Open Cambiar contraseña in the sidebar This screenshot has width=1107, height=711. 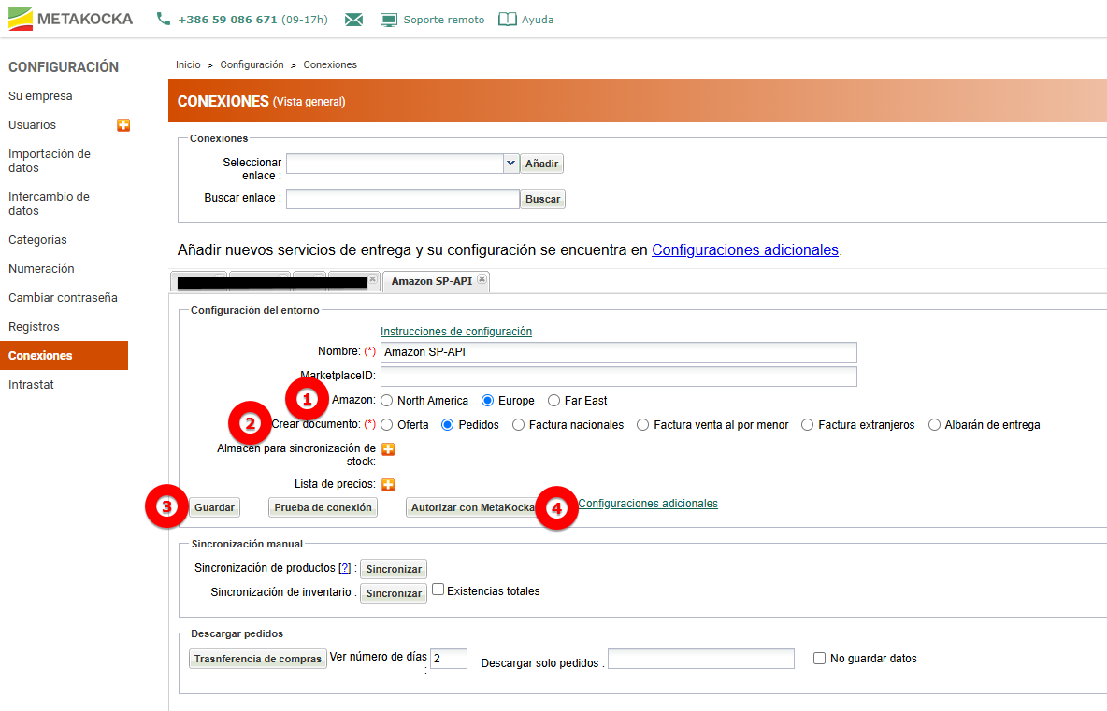[63, 298]
